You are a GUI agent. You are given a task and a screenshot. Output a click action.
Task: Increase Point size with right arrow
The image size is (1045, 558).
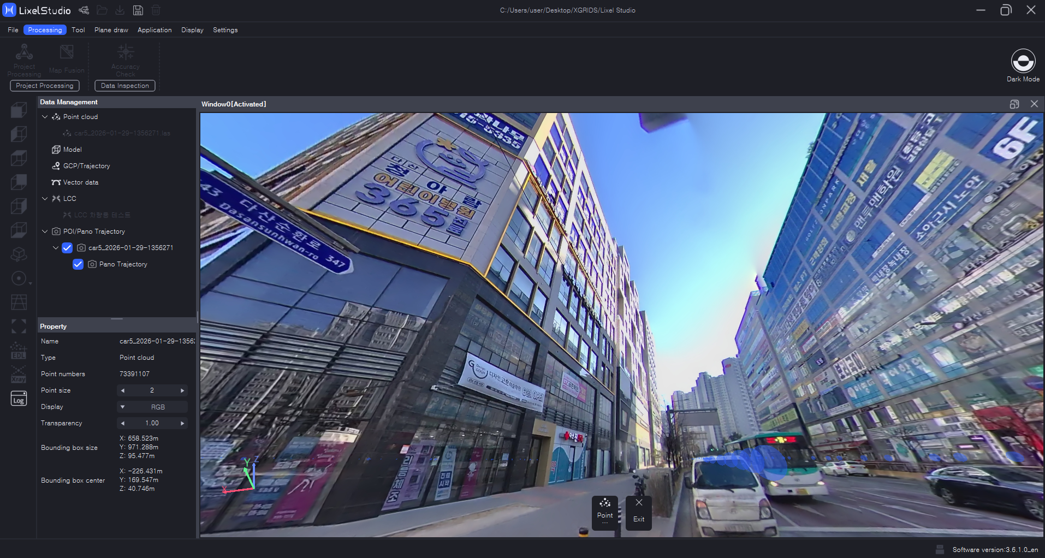[182, 390]
